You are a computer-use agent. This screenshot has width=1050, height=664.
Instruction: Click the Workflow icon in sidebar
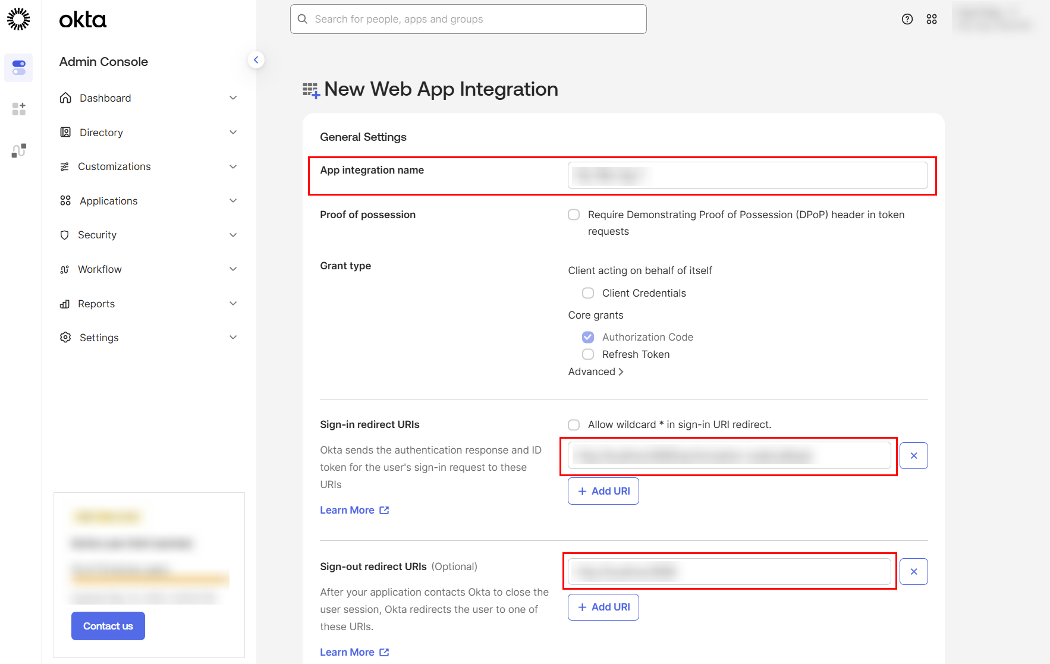pos(65,269)
